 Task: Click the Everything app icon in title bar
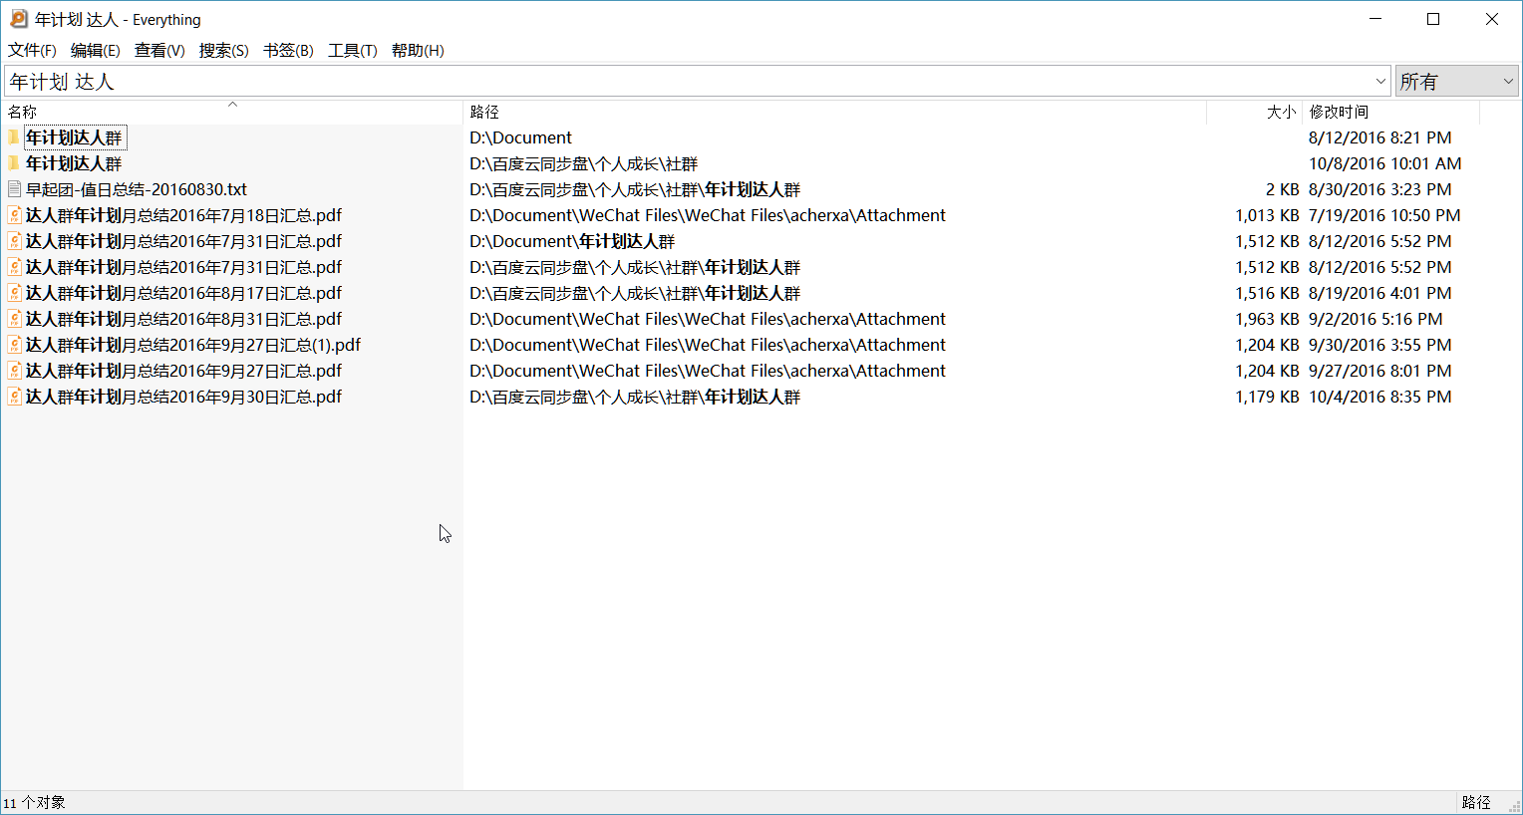pos(18,19)
